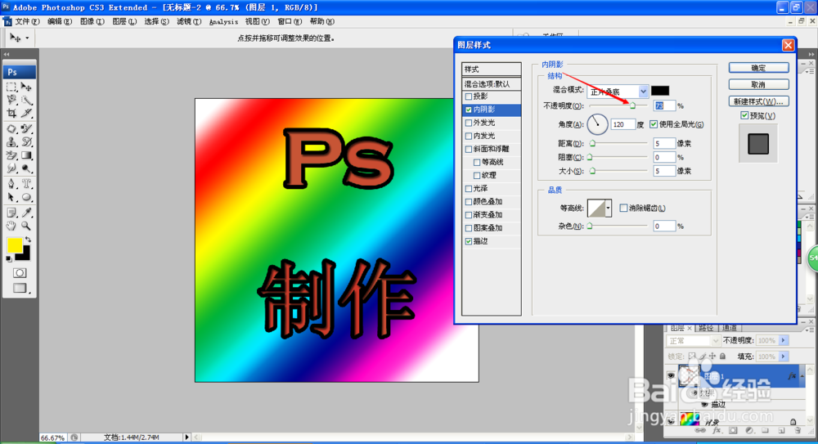The width and height of the screenshot is (818, 444).
Task: Enable 消除锯齿 anti-alias checkbox
Action: tap(623, 209)
